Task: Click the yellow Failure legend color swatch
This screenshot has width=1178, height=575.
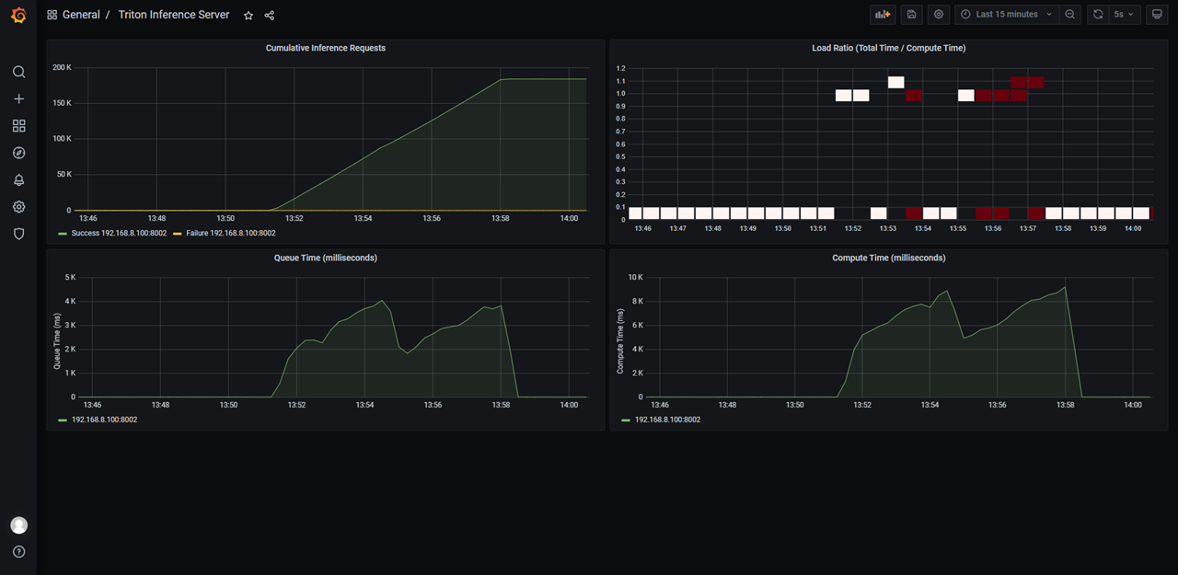Action: [x=178, y=234]
